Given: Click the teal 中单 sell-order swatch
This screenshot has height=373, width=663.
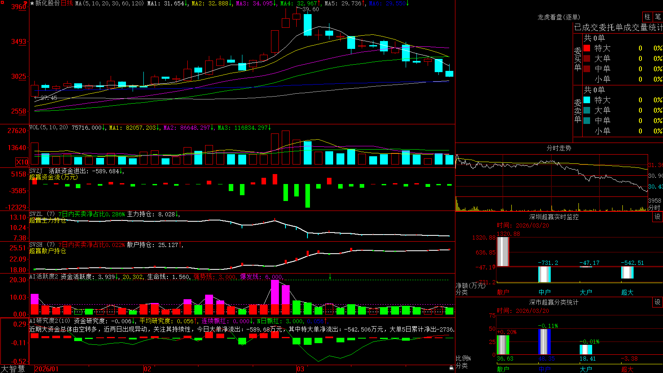Looking at the screenshot, I should click(587, 121).
